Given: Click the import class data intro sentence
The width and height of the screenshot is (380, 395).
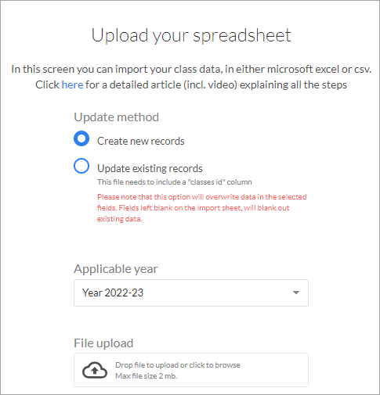Looking at the screenshot, I should (191, 69).
